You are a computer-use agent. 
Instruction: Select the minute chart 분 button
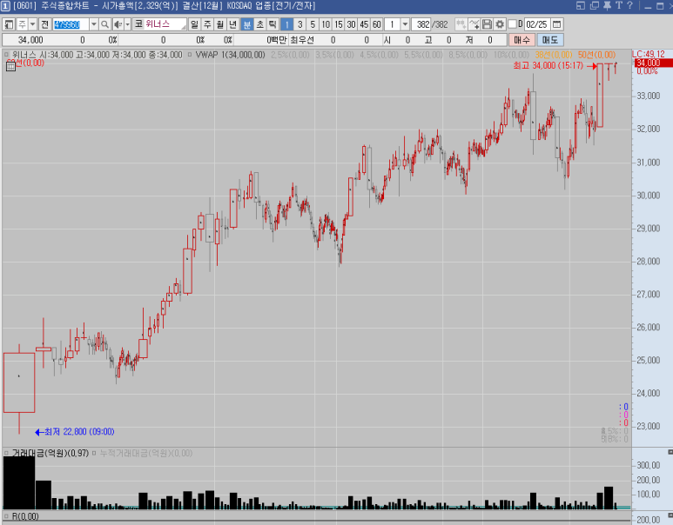(246, 24)
